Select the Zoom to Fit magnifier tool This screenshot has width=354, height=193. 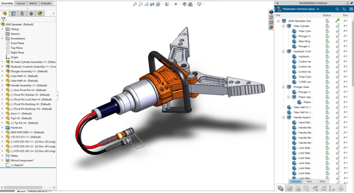[135, 4]
